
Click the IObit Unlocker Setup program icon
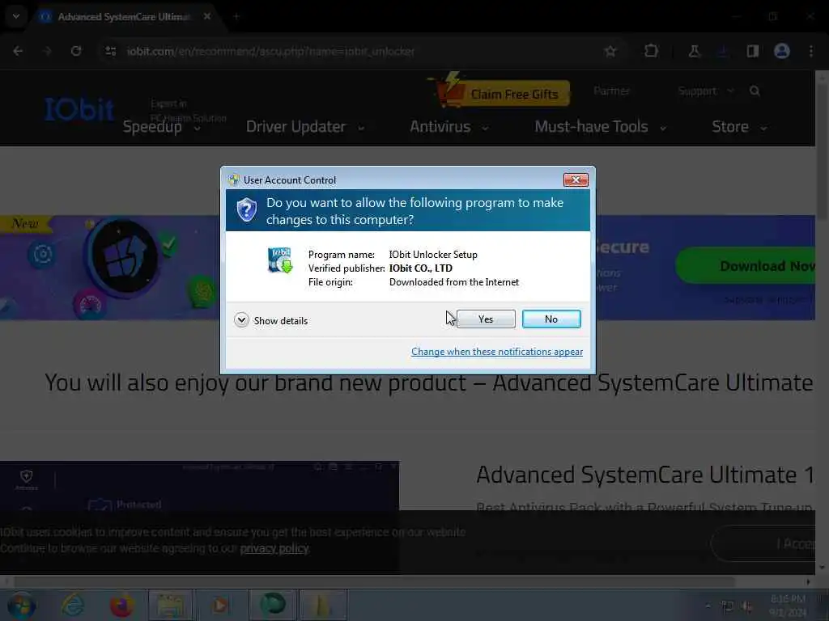coord(279,260)
